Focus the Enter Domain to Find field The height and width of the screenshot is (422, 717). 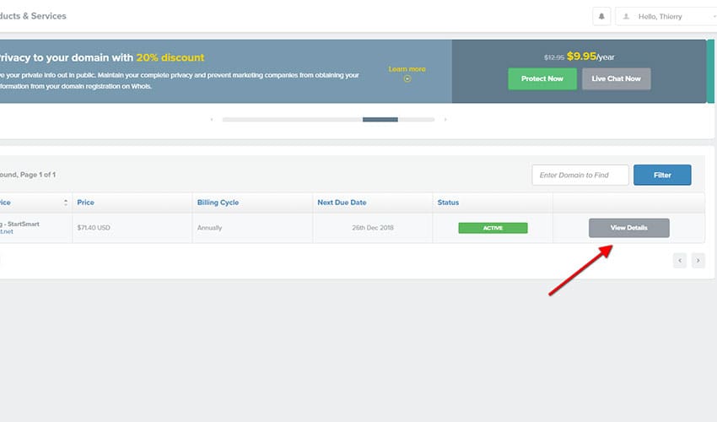click(580, 175)
